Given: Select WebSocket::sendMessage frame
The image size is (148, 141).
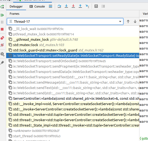Looking at the screenshot, I should point(73,83).
